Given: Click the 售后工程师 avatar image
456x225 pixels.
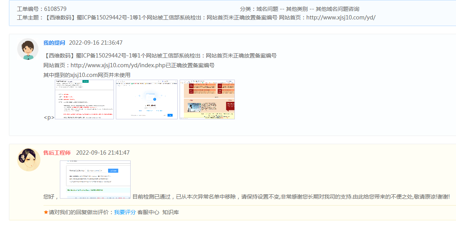Looking at the screenshot, I should coord(29,160).
